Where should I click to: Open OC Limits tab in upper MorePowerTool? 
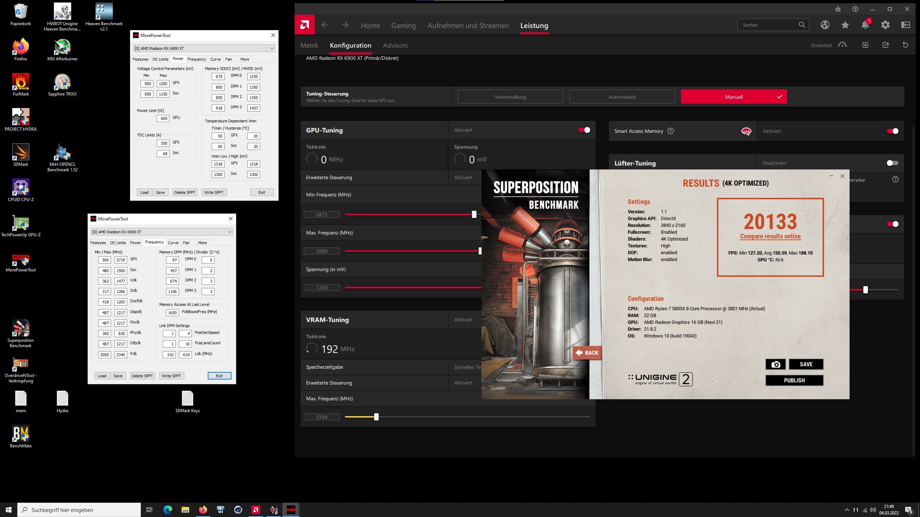(x=160, y=59)
